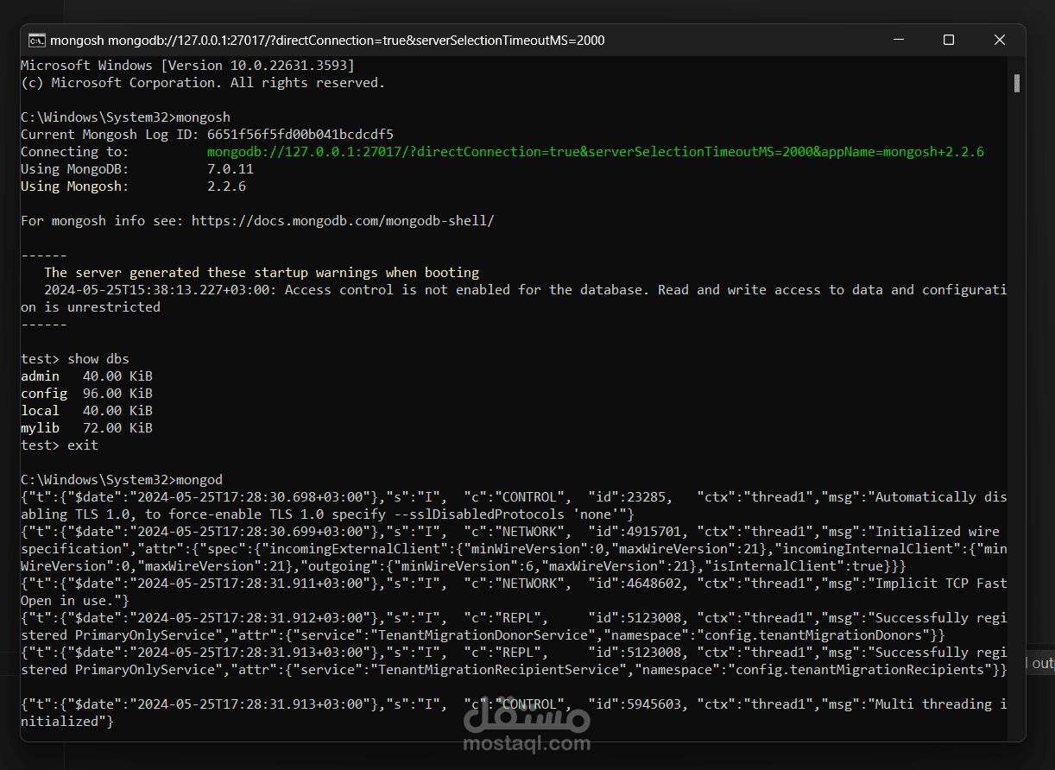Minimize the mongosh terminal window
This screenshot has width=1055, height=770.
coord(898,40)
